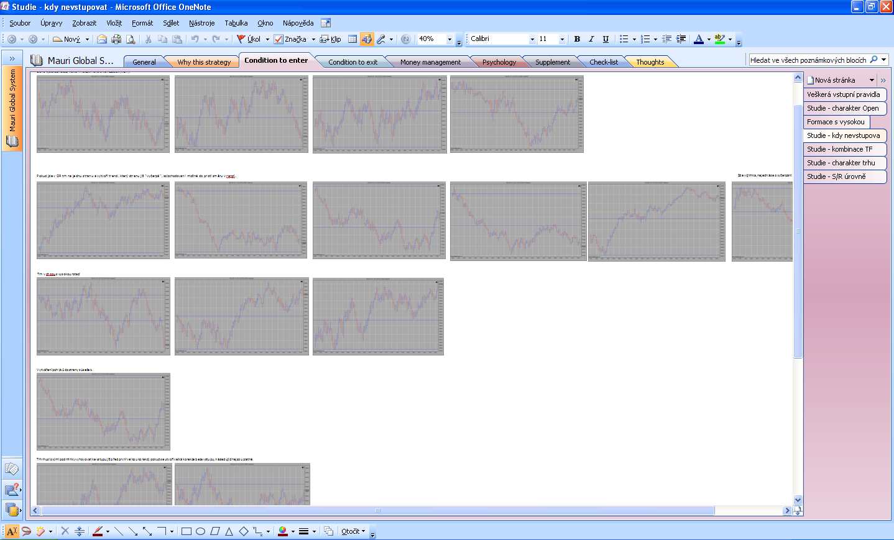Switch to the Money management tab
Screen dimensions: 894x540
[430, 62]
